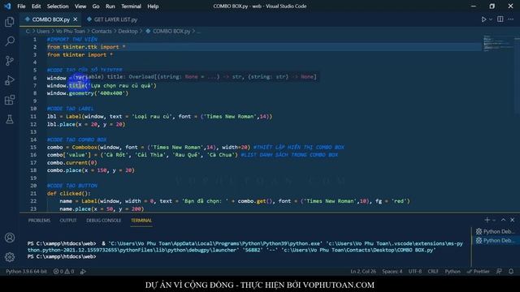
Task: Open the Selection menu
Action: [58, 6]
